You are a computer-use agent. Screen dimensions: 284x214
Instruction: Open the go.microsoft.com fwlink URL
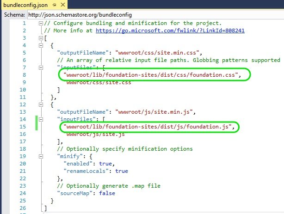click(170, 31)
